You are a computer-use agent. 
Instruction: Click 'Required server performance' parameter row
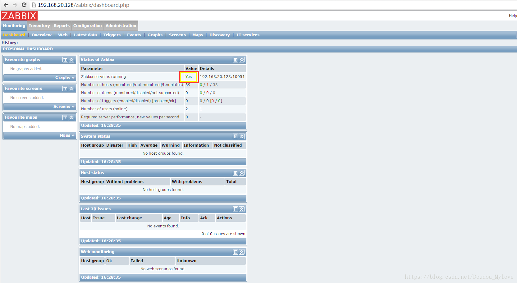click(x=163, y=117)
